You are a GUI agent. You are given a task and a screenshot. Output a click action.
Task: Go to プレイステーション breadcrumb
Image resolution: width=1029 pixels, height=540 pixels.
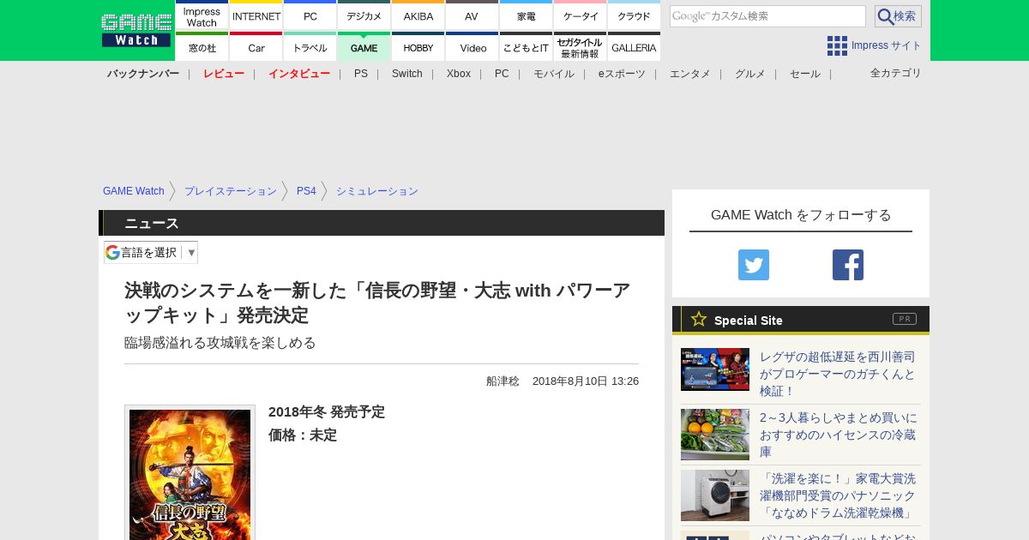231,191
